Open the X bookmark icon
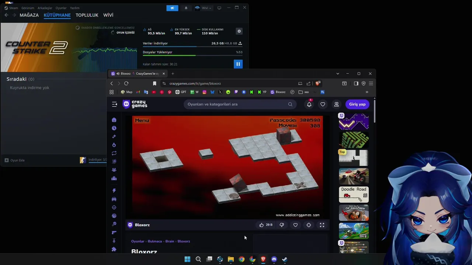The height and width of the screenshot is (265, 472). click(220, 92)
